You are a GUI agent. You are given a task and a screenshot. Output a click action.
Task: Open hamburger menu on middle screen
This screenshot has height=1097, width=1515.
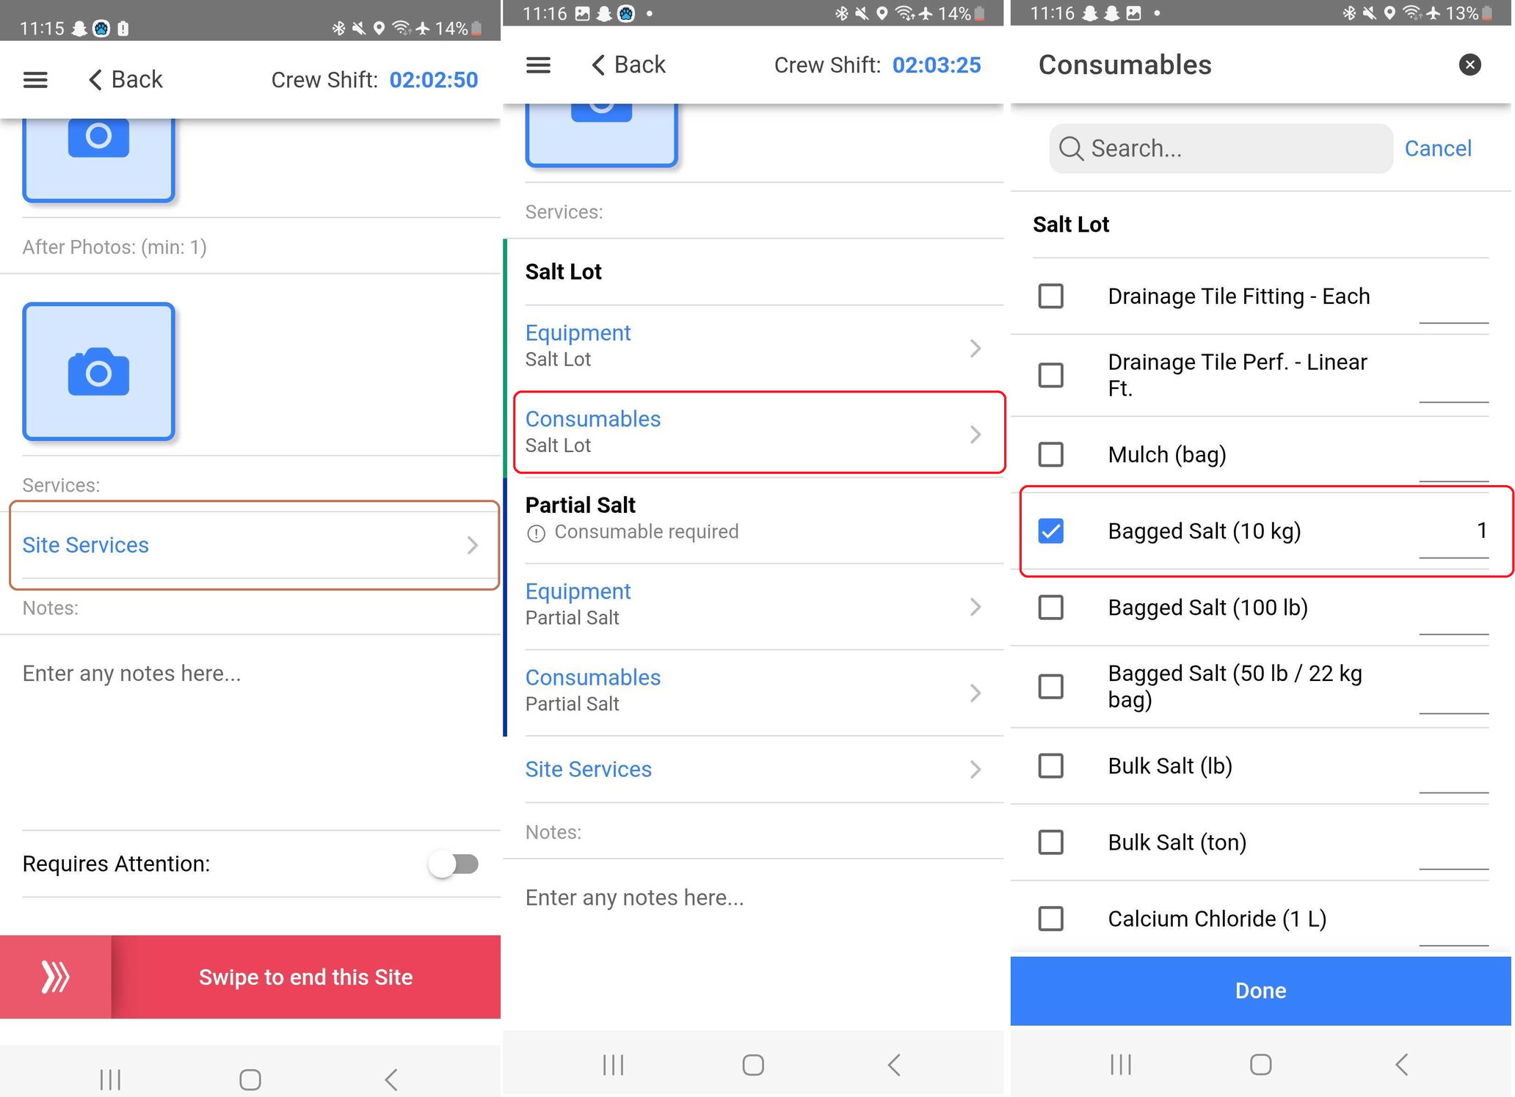tap(538, 65)
